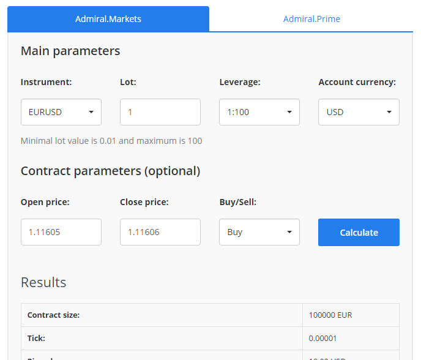Expand the Instrument dropdown showing EURUSD
This screenshot has height=360, width=421.
[x=61, y=112]
